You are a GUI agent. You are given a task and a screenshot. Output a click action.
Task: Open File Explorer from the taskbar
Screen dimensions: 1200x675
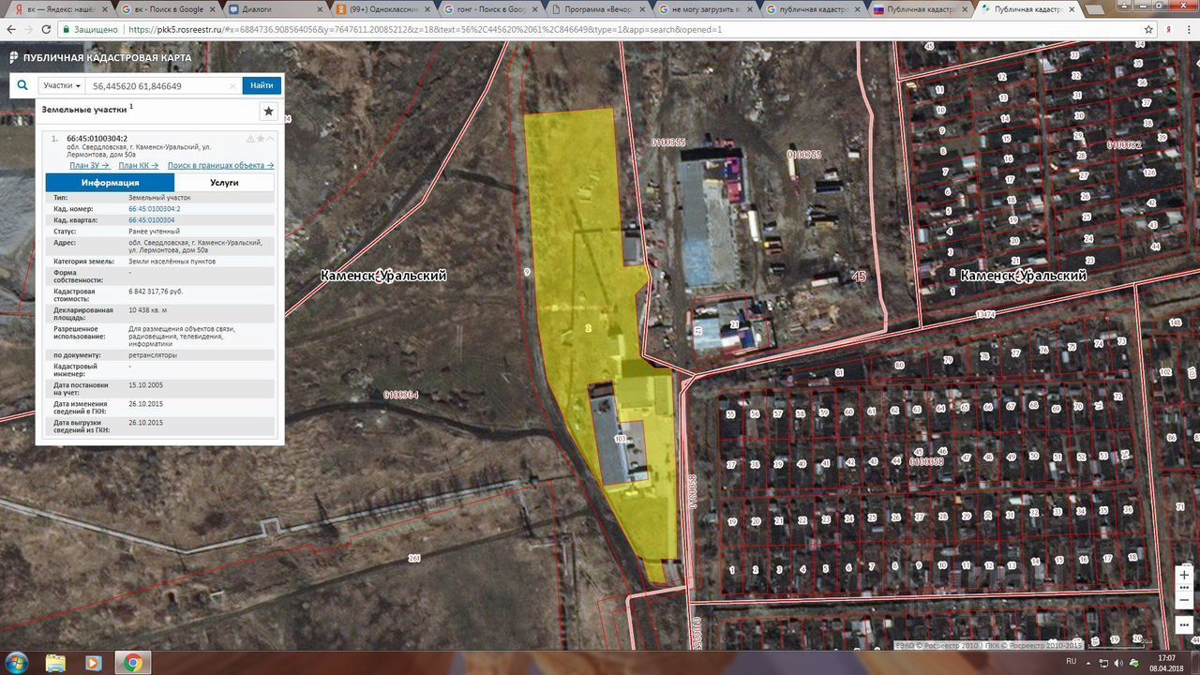point(55,663)
